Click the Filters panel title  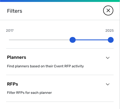point(15,11)
